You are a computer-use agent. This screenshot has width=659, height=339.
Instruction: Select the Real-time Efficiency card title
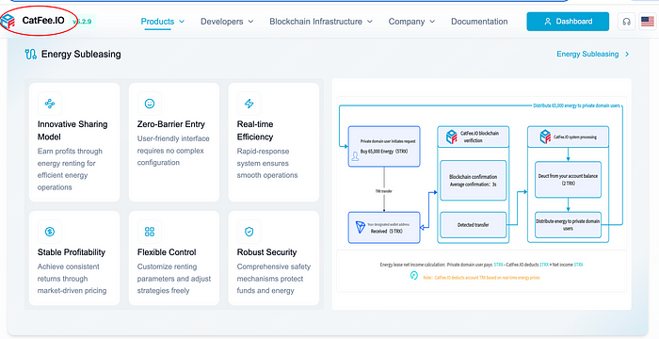click(255, 130)
